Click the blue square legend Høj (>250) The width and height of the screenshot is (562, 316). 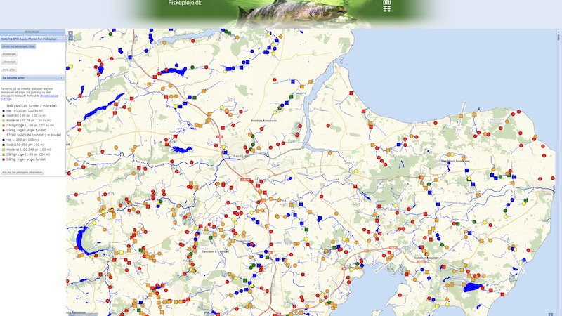[4, 140]
